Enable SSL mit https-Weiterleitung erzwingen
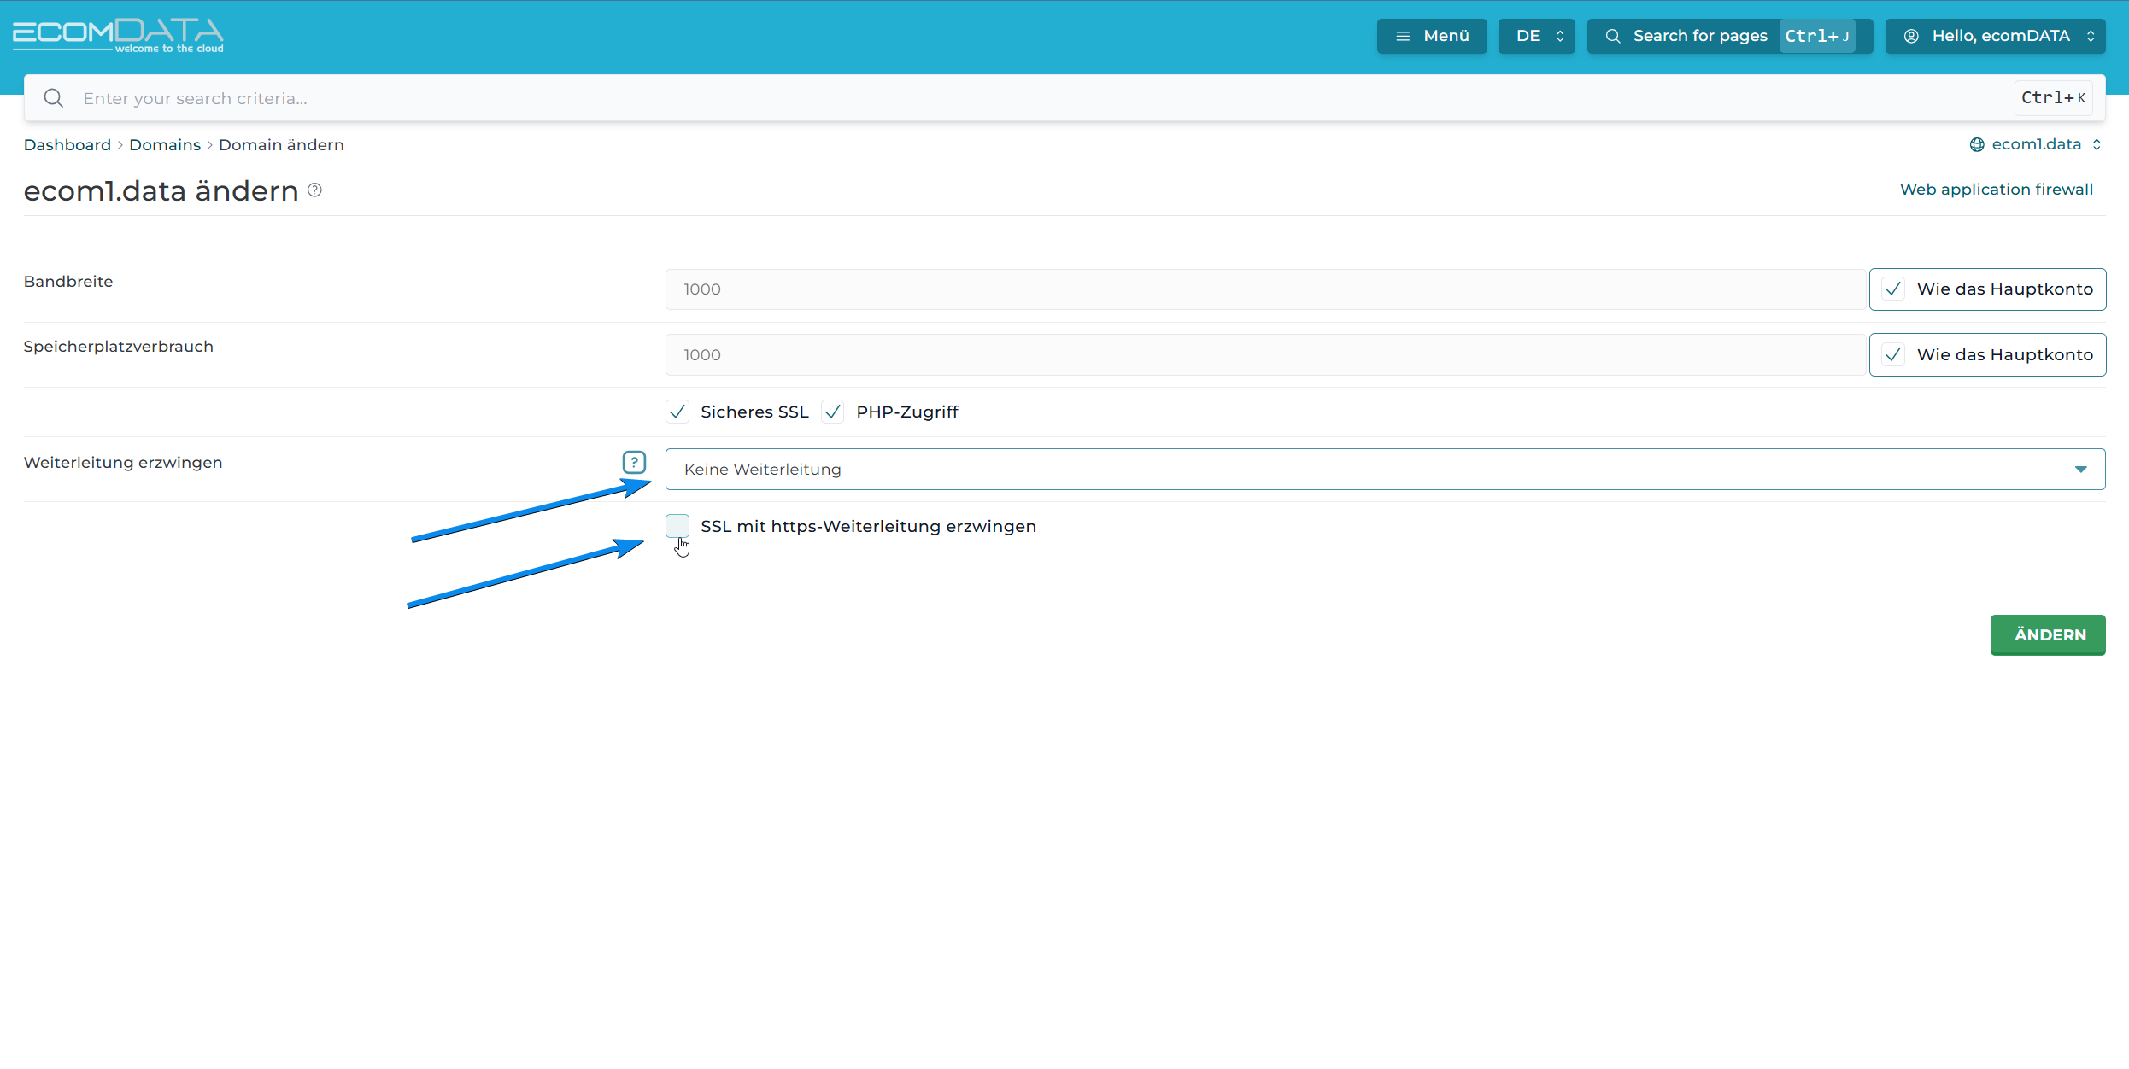This screenshot has width=2129, height=1069. (x=677, y=526)
